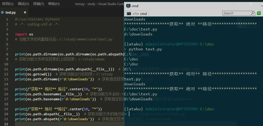Click 'python text.py' command in terminal
The height and width of the screenshot is (126, 263).
(145, 49)
